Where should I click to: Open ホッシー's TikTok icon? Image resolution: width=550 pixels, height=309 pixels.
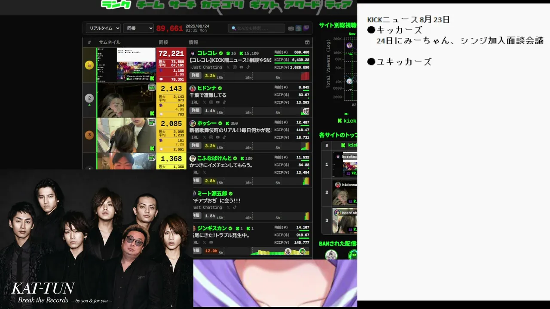tap(224, 138)
